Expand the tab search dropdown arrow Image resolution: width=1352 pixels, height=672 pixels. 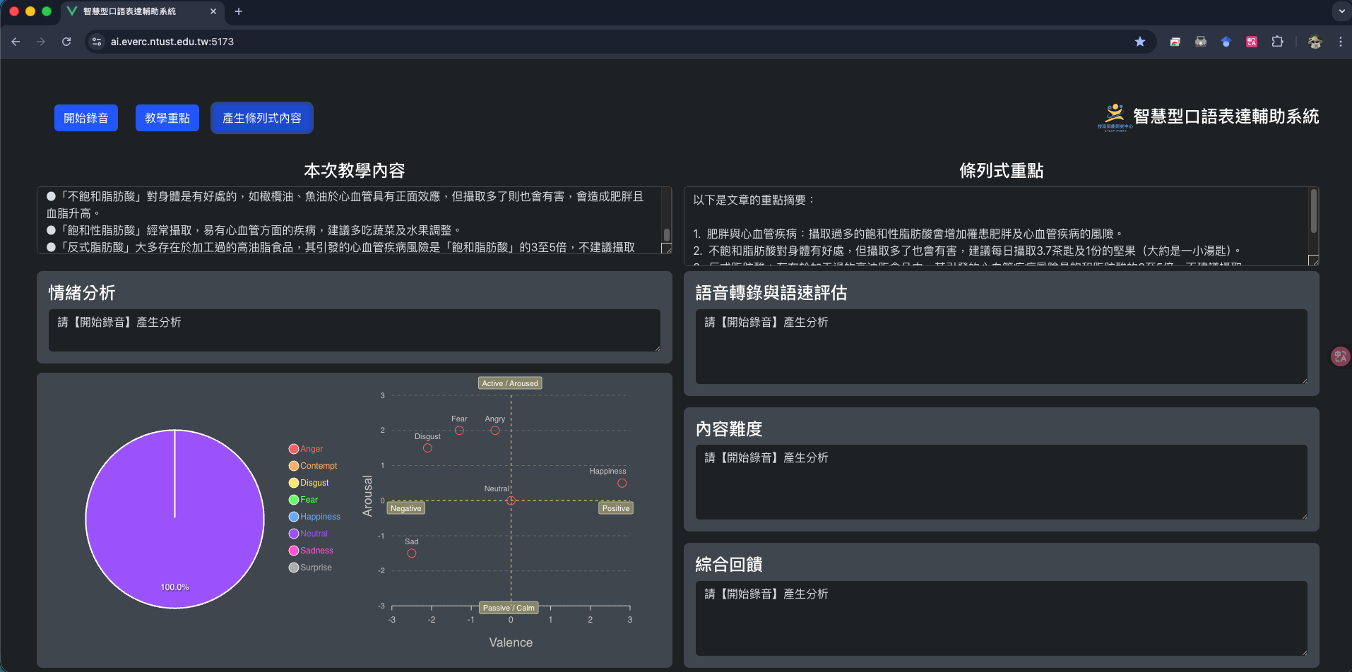(1341, 11)
